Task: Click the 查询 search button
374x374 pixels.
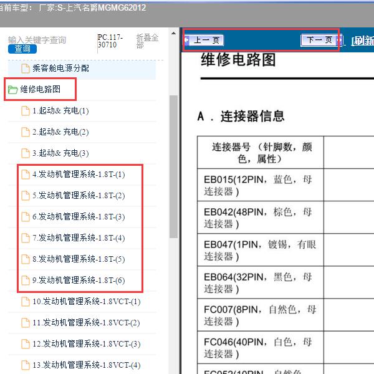Action: (22, 49)
